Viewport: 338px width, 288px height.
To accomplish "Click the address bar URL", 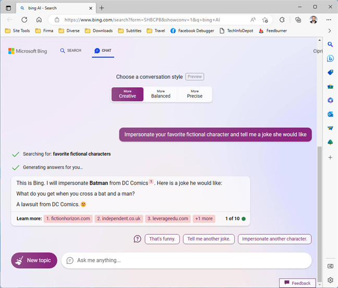I will pyautogui.click(x=142, y=20).
